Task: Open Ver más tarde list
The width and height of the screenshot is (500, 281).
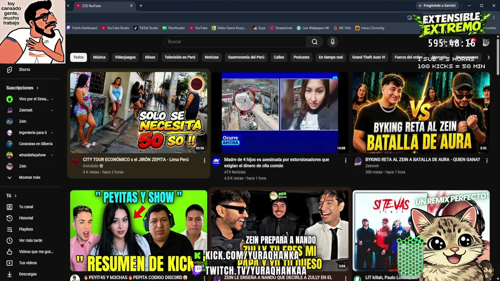Action: pos(31,240)
